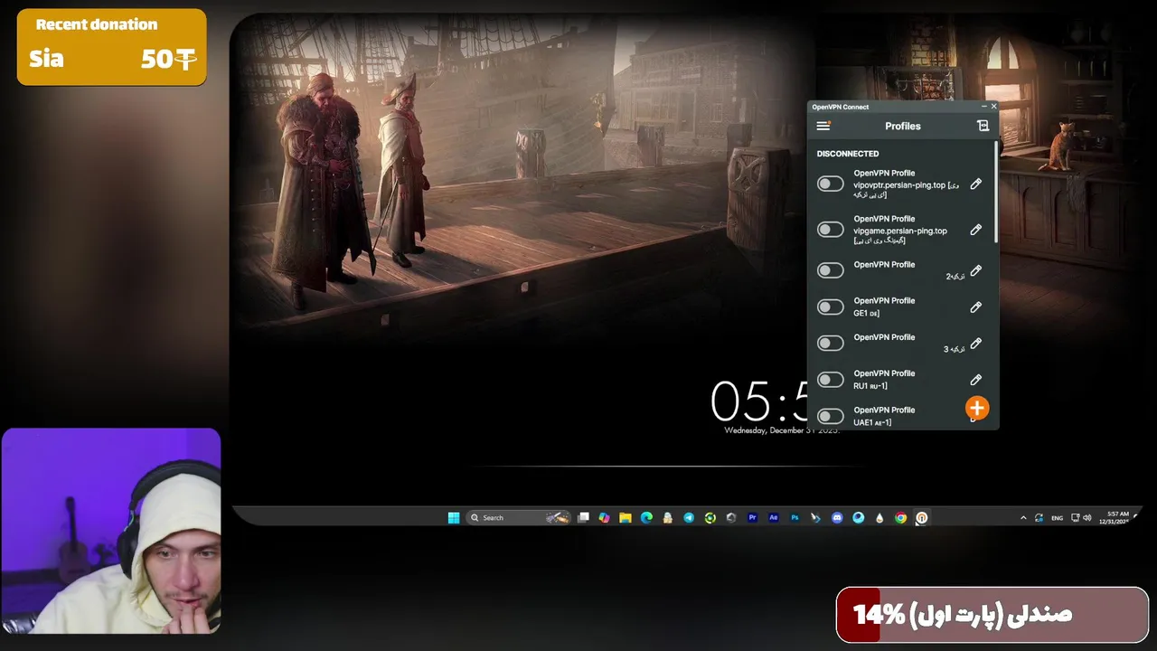Open File Explorer from the taskbar
Screen dimensions: 1157x651
625,518
